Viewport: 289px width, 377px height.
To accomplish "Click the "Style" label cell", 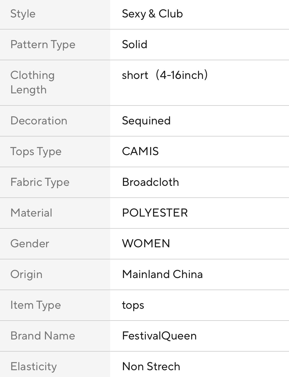I will click(x=23, y=14).
